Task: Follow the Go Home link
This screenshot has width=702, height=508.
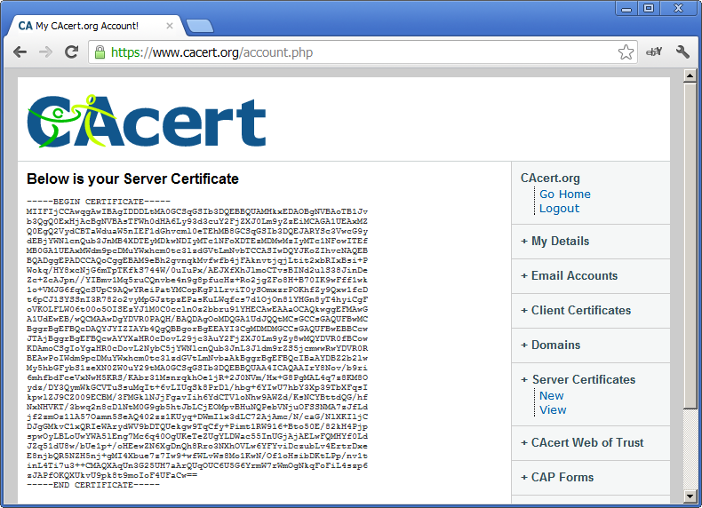Action: click(x=564, y=194)
